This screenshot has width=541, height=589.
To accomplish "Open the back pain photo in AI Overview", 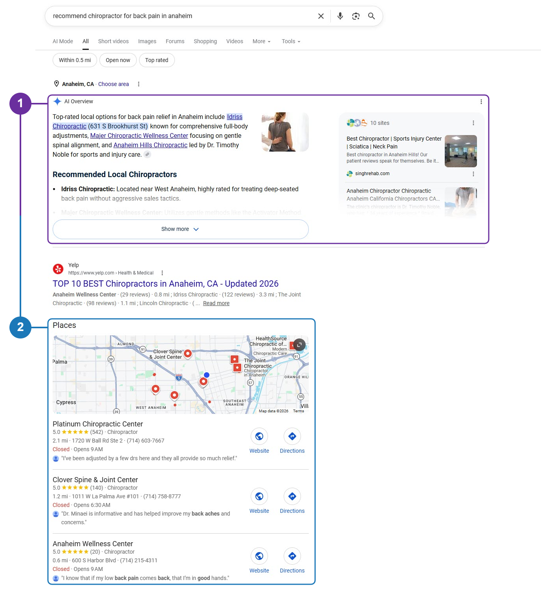I will click(x=285, y=132).
